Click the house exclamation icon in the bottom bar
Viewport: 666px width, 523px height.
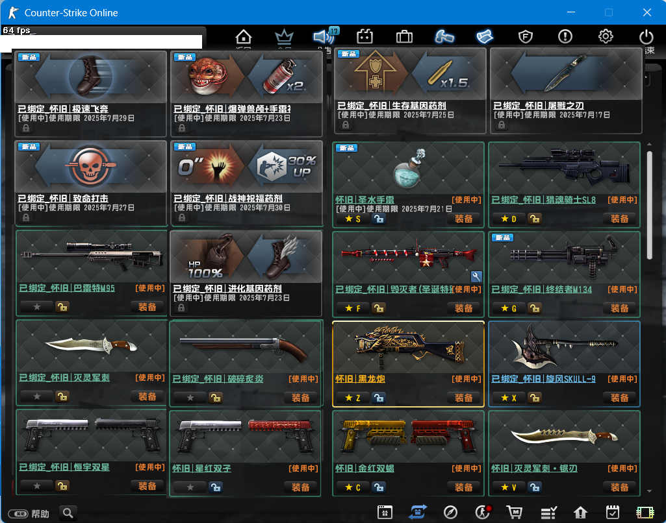(580, 513)
